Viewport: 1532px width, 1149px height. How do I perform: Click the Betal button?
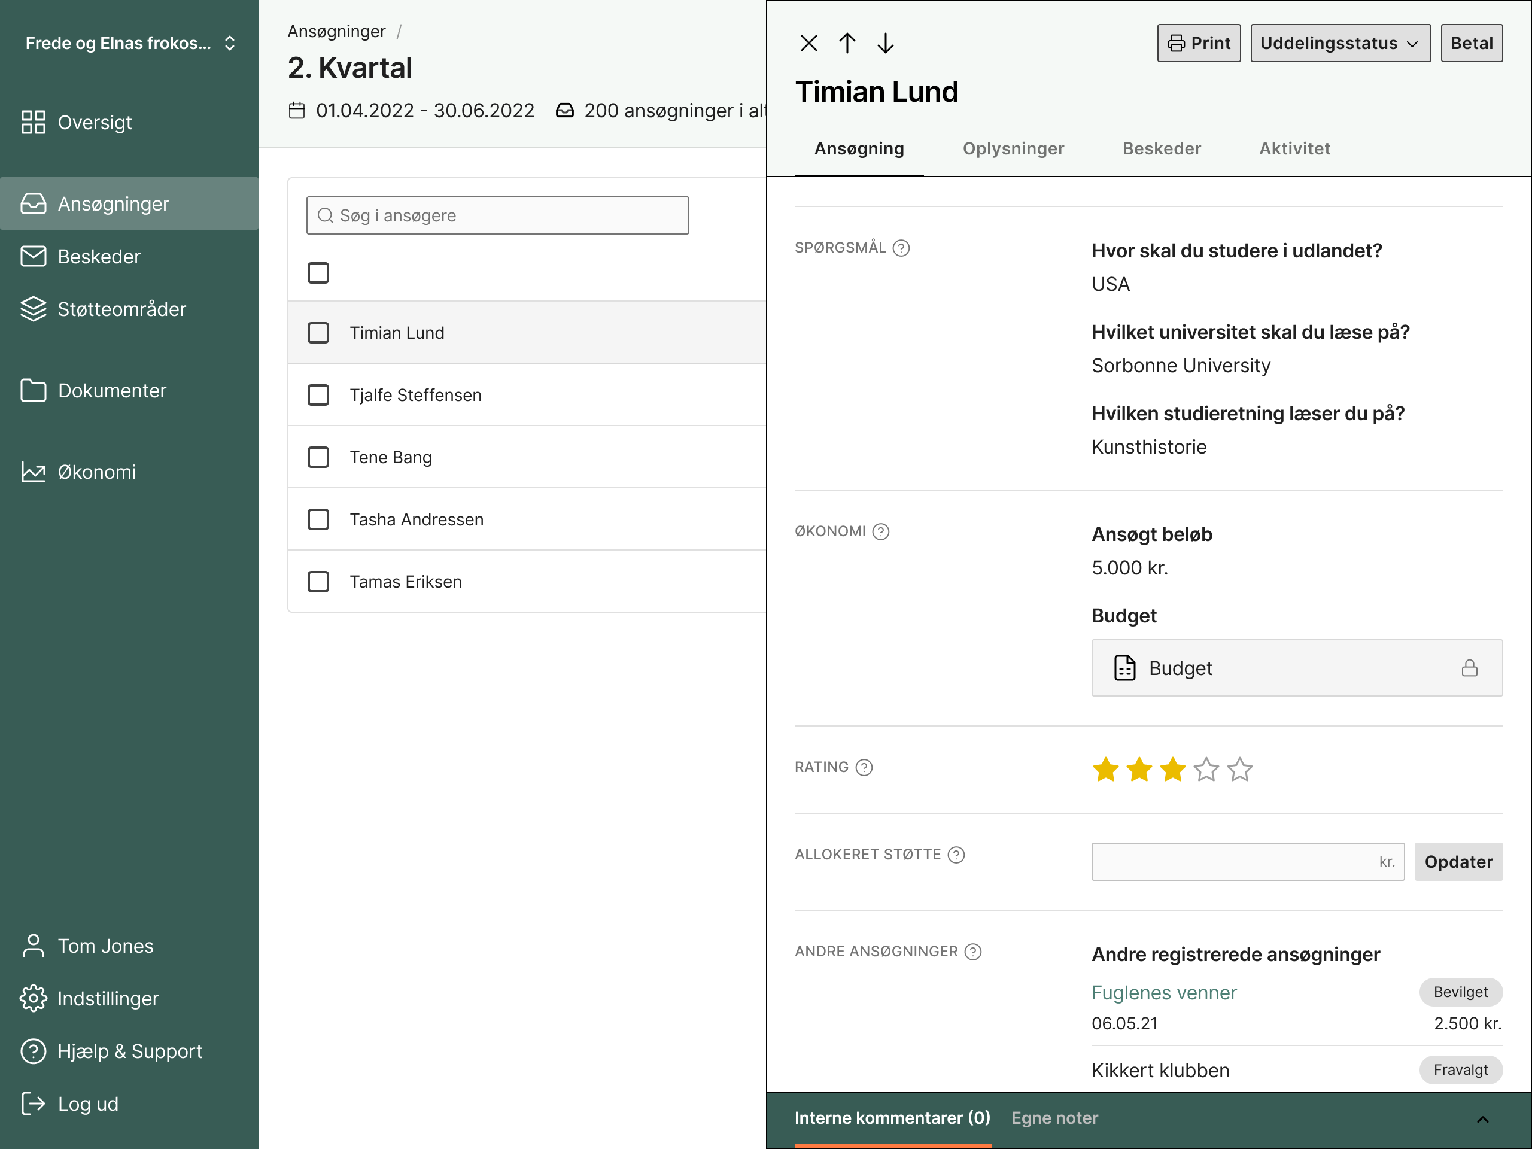1471,42
